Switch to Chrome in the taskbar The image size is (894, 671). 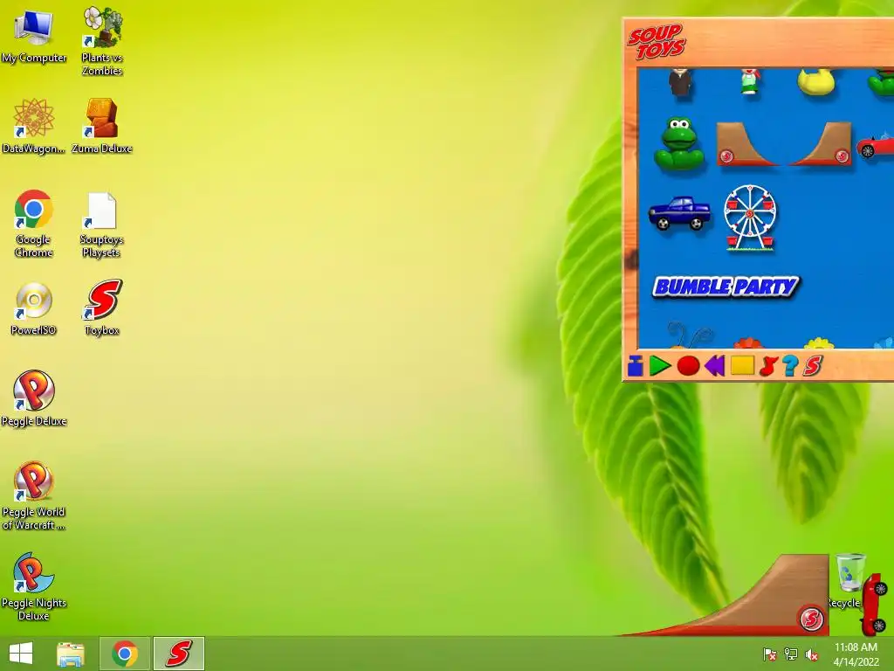pos(125,654)
